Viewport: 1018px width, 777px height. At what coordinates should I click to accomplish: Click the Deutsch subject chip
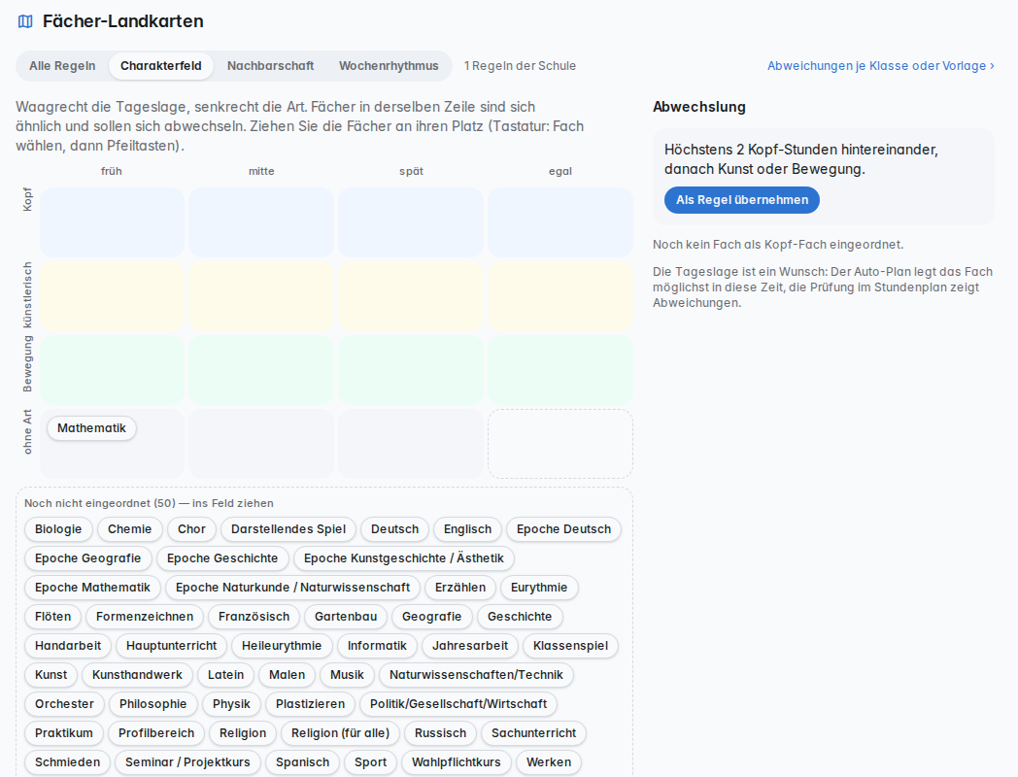coord(394,529)
